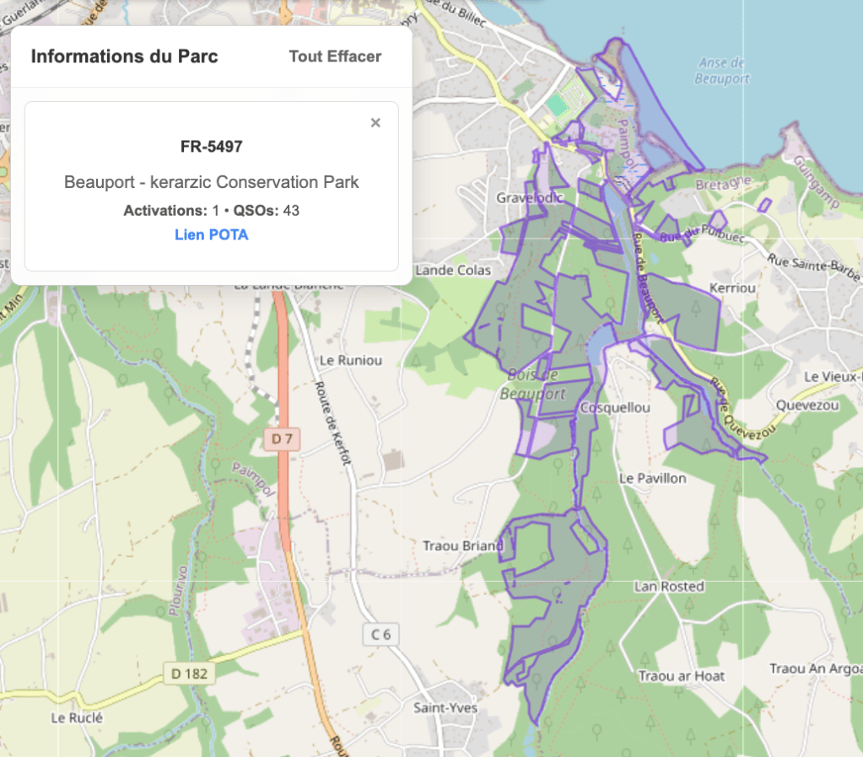863x757 pixels.
Task: Click the Bois de Beauport map label
Action: (532, 385)
